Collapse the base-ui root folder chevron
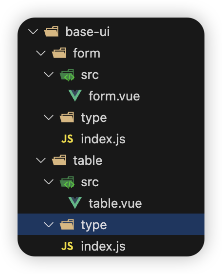 33,32
